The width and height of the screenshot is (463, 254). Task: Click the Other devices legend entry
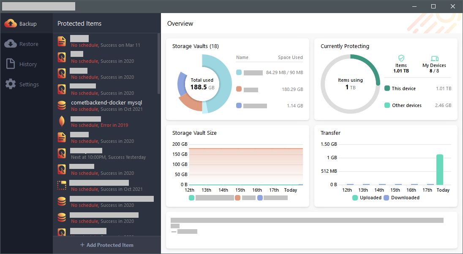406,105
